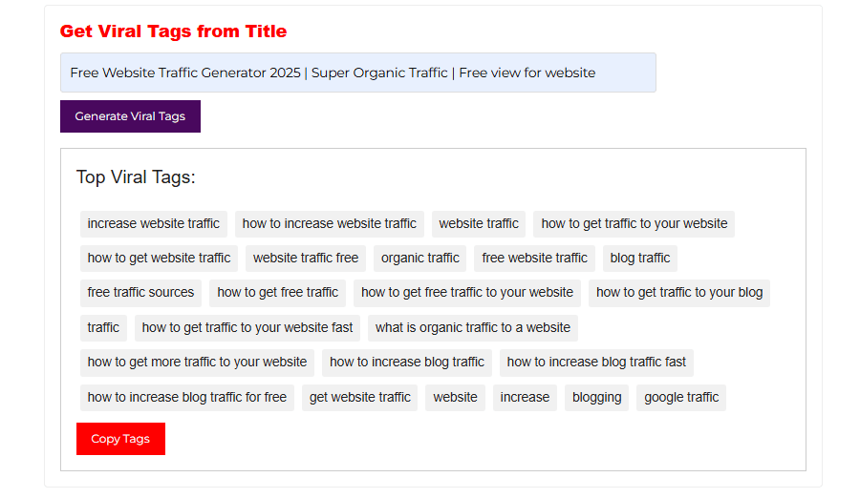Click the single-word 'increase' tag
Screen dimensions: 860x498
click(525, 397)
